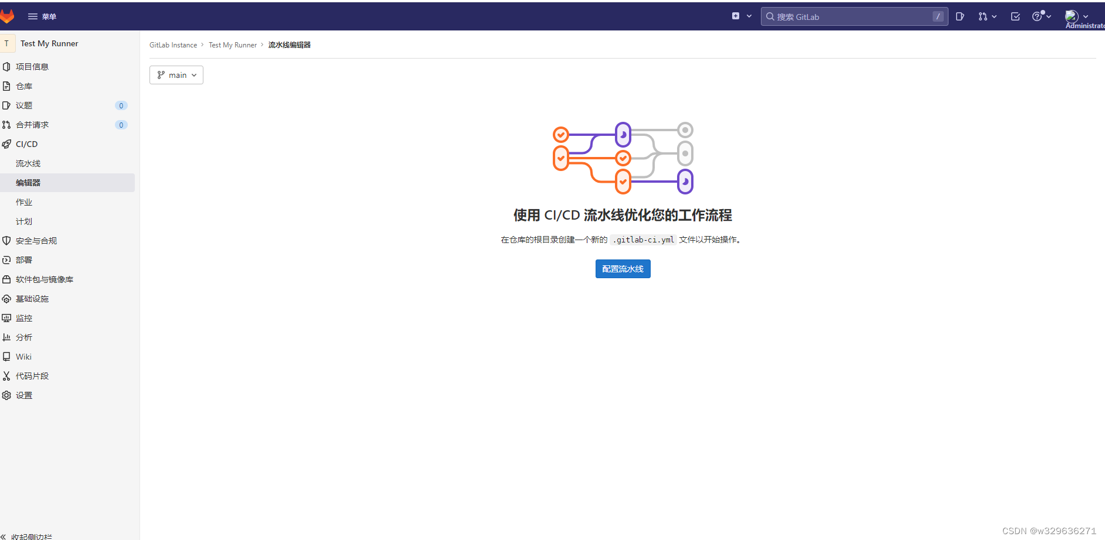Expand the create new dropdown arrow
The image size is (1105, 540).
point(749,16)
